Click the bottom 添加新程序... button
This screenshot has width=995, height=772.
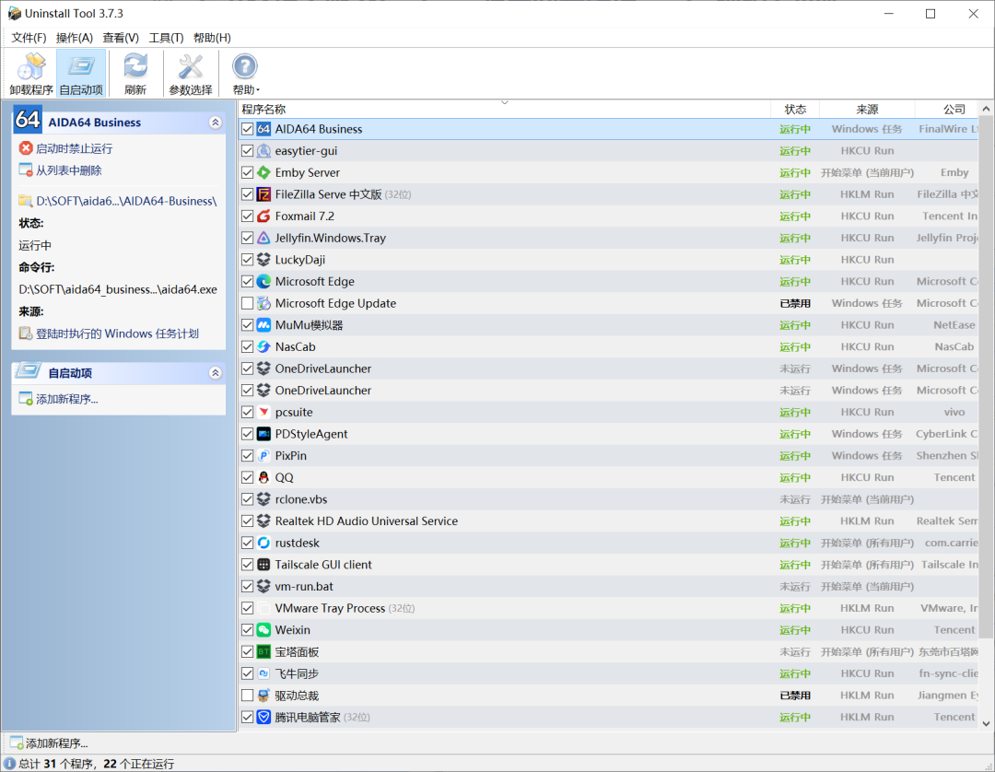[48, 743]
